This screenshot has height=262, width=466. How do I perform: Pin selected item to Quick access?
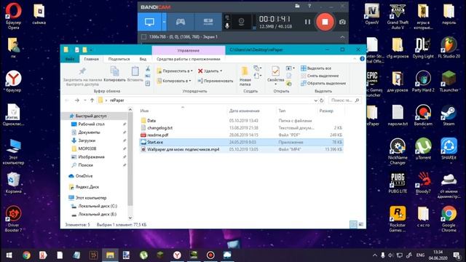pyautogui.click(x=82, y=76)
